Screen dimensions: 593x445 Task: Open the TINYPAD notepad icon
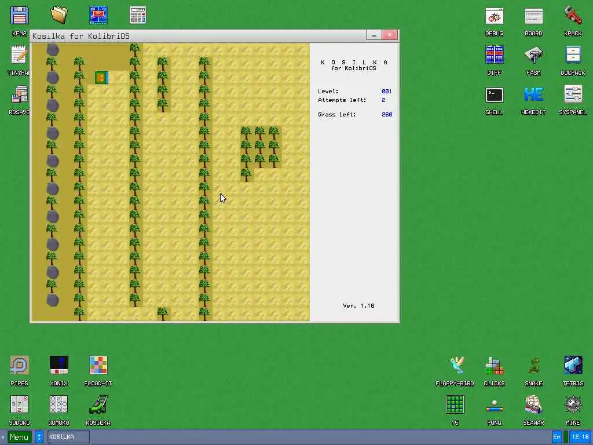coord(19,55)
